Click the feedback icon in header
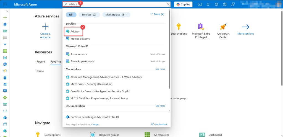 [233, 4]
